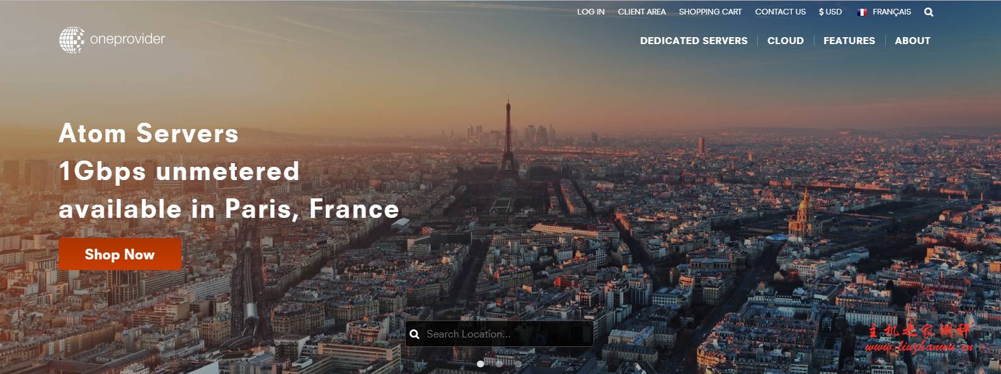Open site search via top magnifier icon
The image size is (1001, 374).
point(929,12)
